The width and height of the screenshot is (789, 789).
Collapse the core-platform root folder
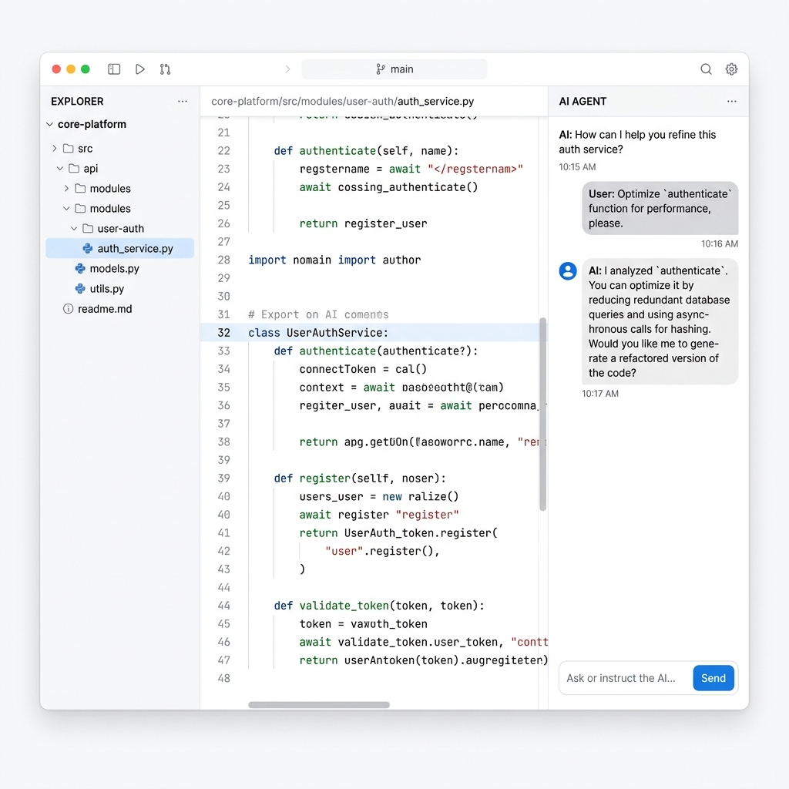point(50,124)
